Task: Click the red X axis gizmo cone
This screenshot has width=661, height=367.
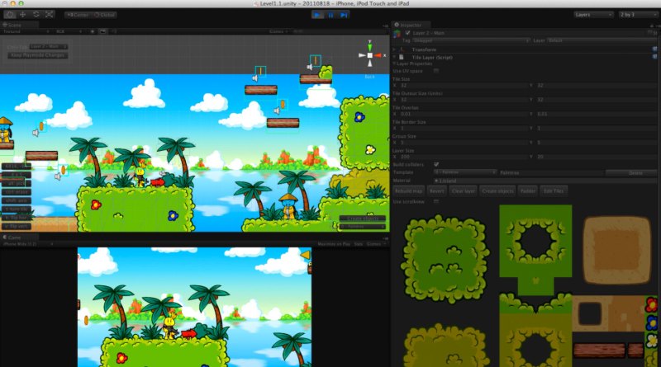Action: (x=378, y=55)
